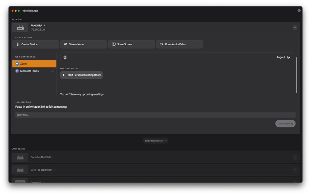Click Show less devices
Image resolution: width=311 pixels, height=195 pixels.
(155, 141)
